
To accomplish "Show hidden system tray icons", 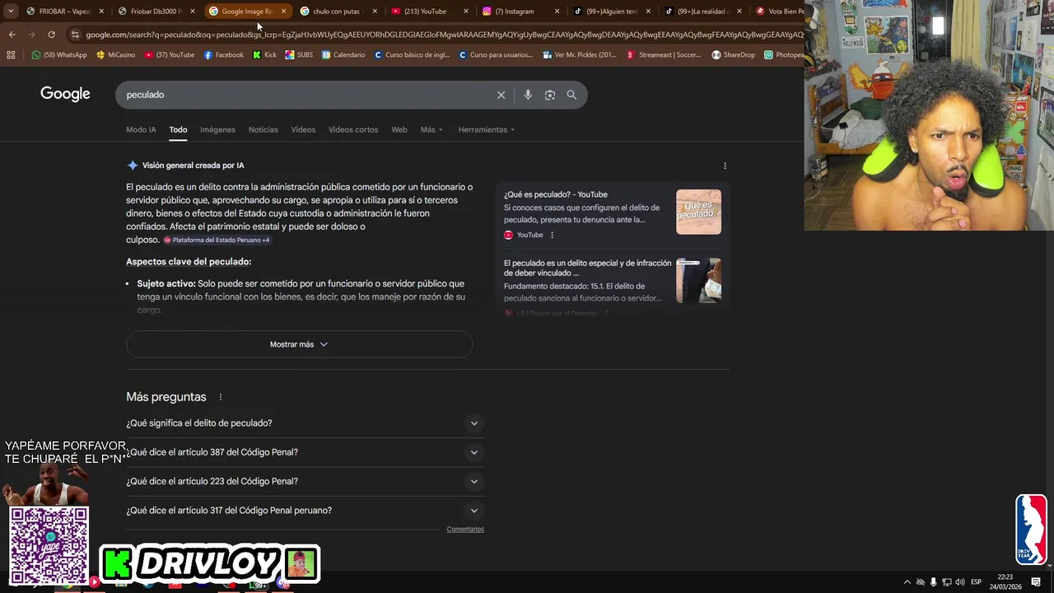I will pos(907,582).
